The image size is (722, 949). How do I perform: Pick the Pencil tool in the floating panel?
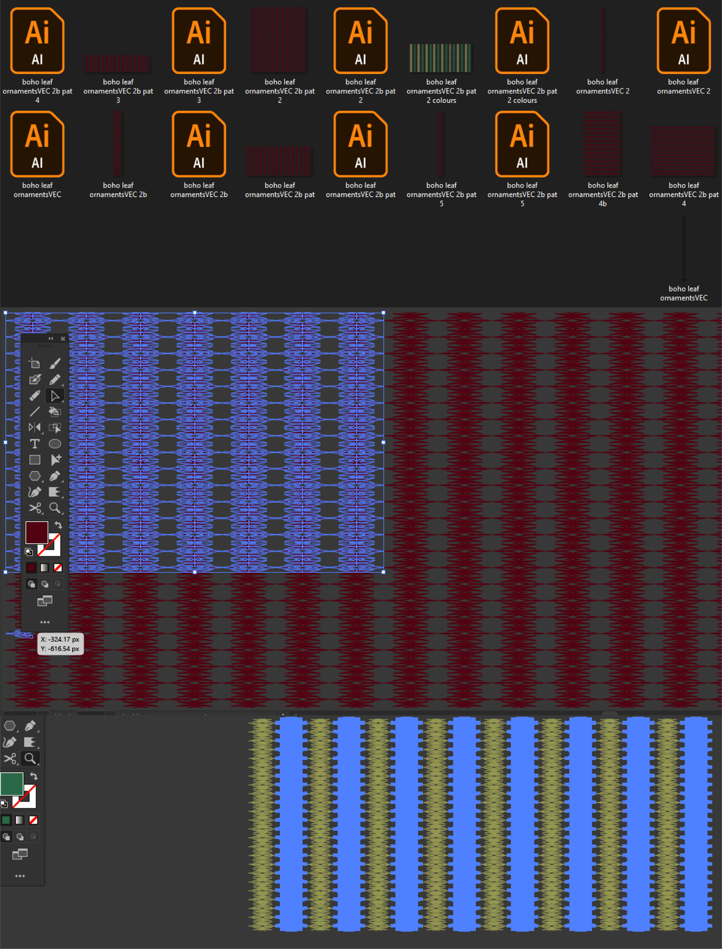click(x=55, y=380)
